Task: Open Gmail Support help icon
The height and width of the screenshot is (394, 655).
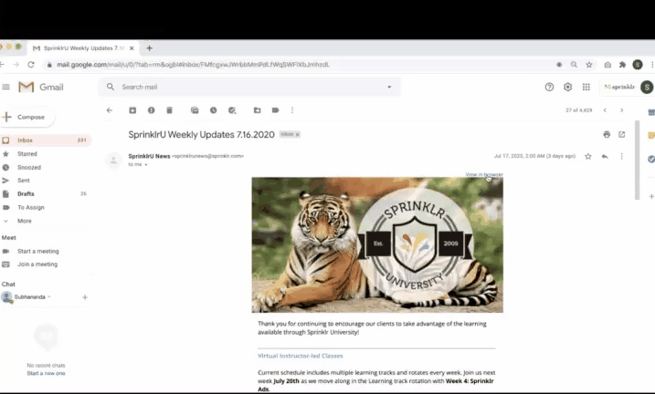Action: (549, 87)
